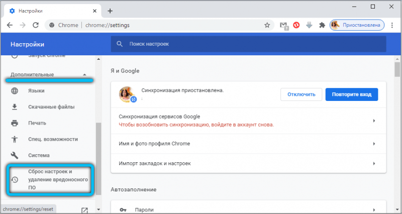Click the Автозаполнение heading

[x=134, y=190]
